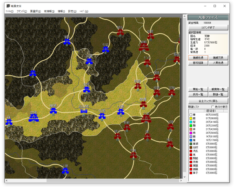Select the 新鄭 red castle icon
This screenshot has height=187, width=234.
127,127
